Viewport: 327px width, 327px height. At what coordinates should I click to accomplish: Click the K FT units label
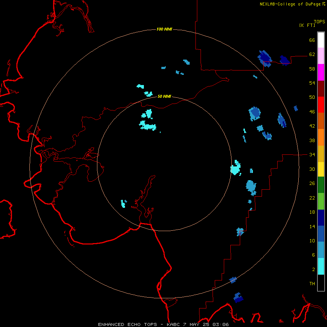pos(307,25)
